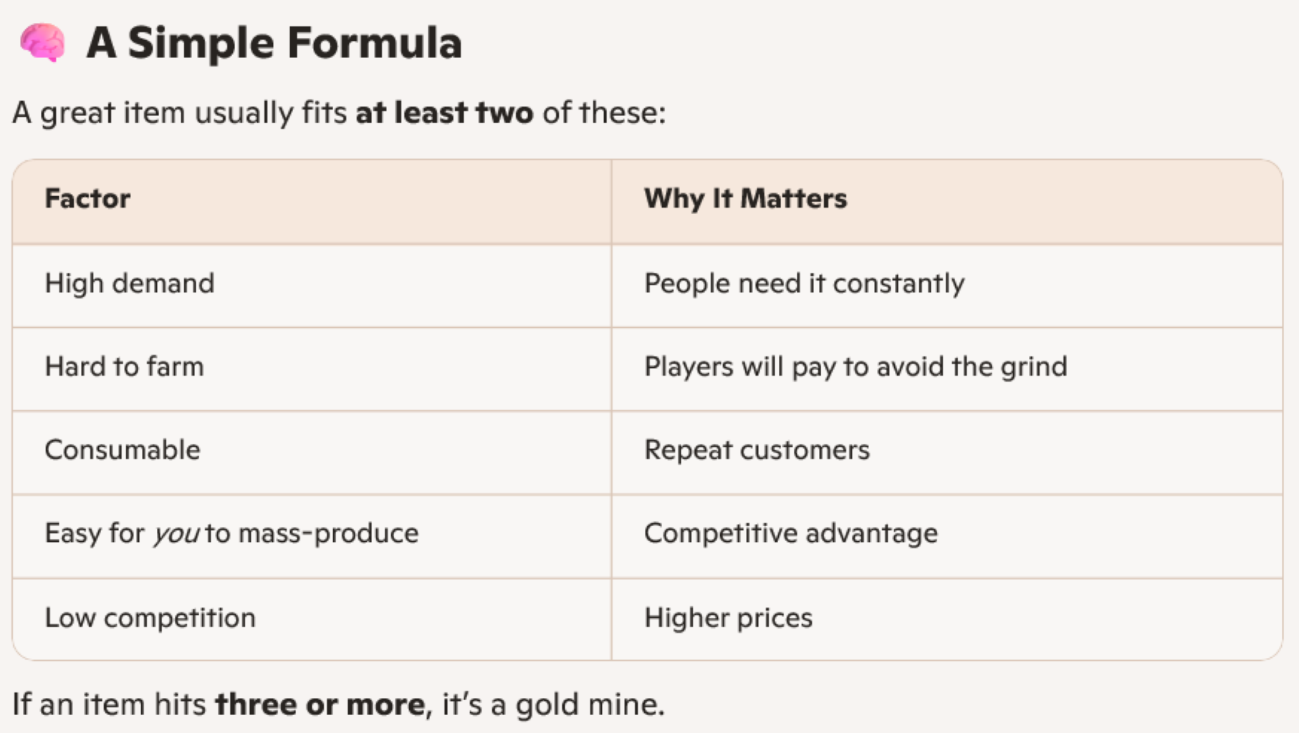Click the 'Factor' column header
The width and height of the screenshot is (1299, 733).
(87, 198)
